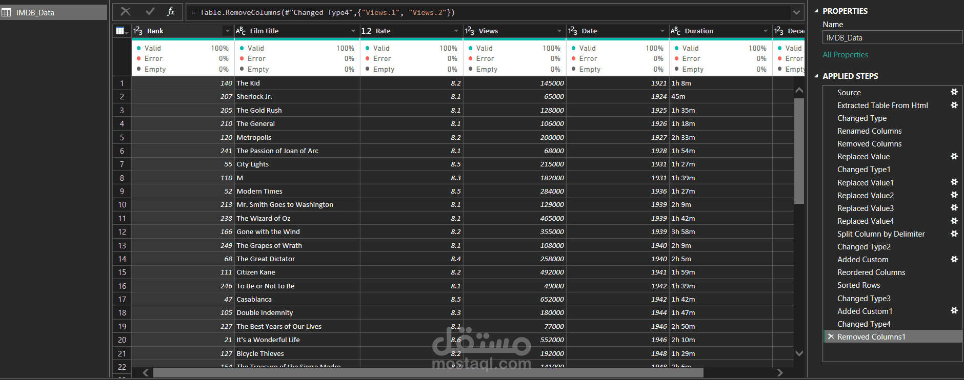Click the Date column data type icon
Image resolution: width=964 pixels, height=380 pixels.
click(x=573, y=31)
